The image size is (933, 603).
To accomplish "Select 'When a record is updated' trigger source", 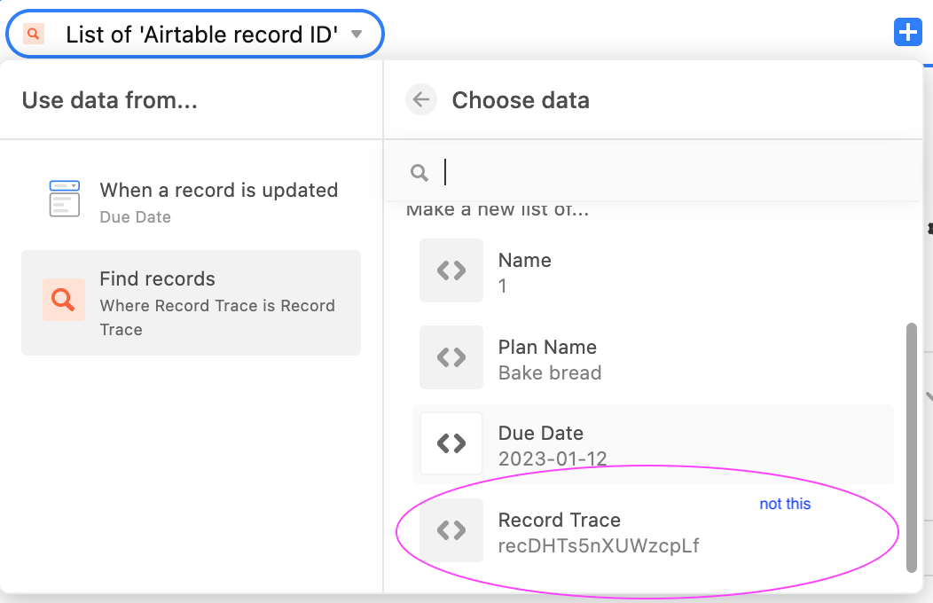I will point(191,202).
